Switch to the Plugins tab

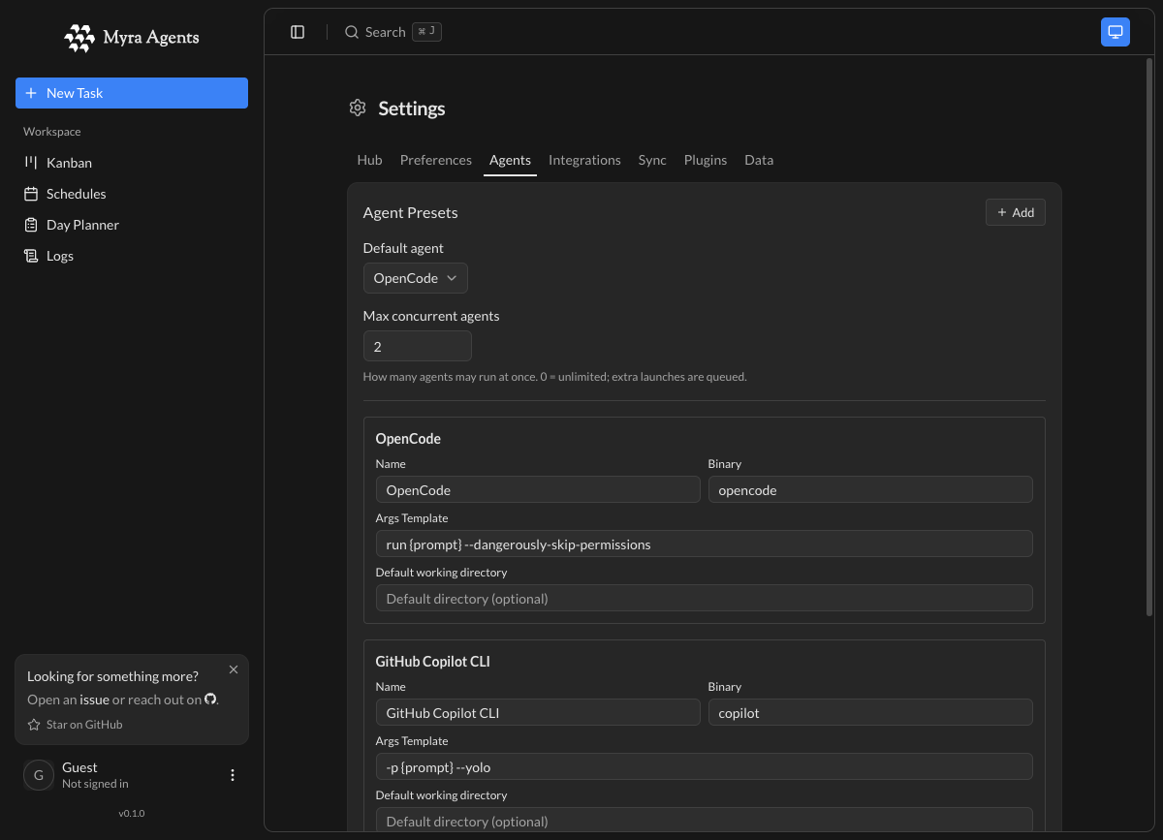coord(706,160)
